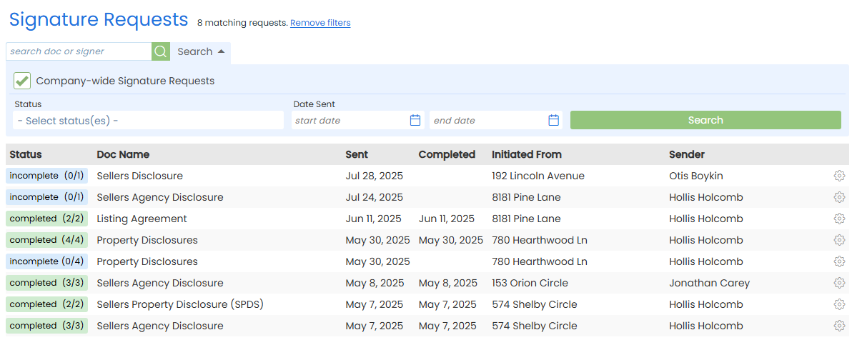Focus the search doc or signer field
Viewport: 852px width, 350px height.
(79, 51)
